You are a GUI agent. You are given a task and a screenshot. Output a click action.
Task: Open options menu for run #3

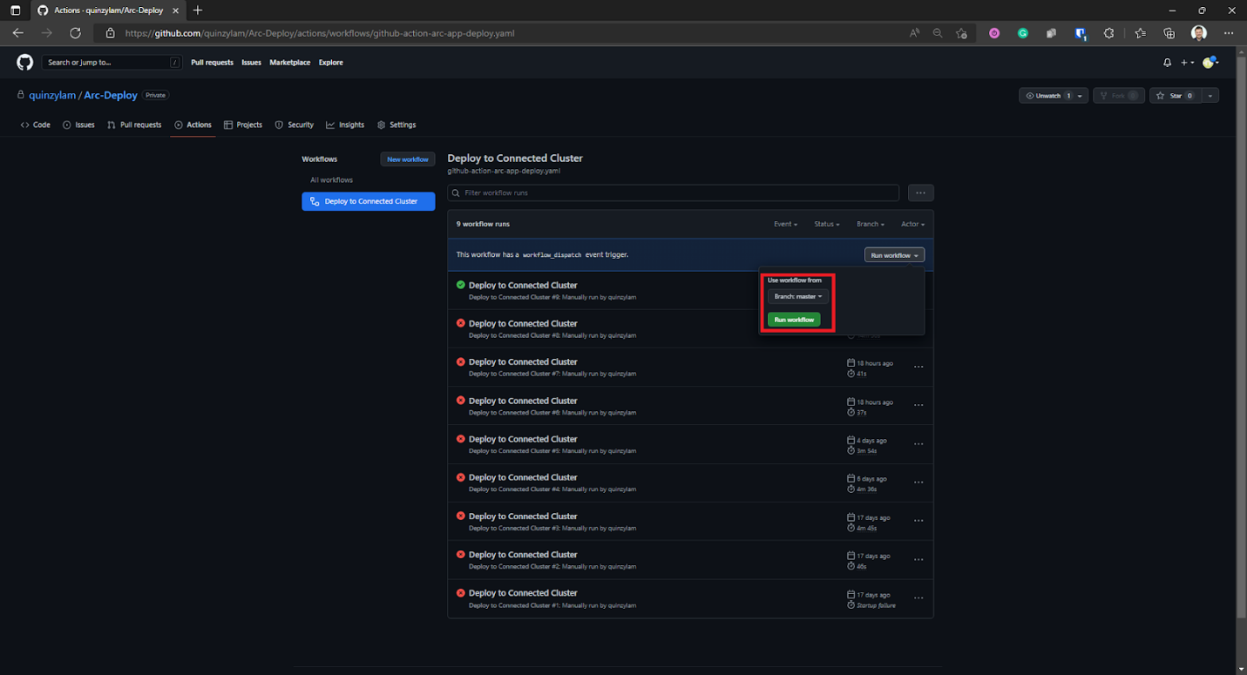click(x=918, y=521)
